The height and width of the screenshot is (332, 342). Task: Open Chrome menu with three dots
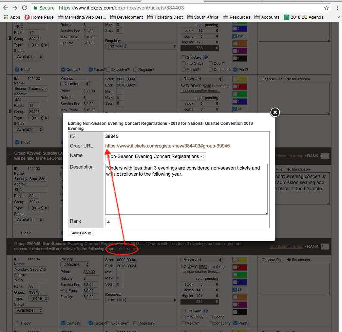point(337,8)
